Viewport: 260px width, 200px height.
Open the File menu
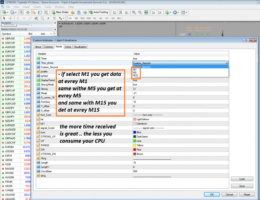[x=8, y=7]
